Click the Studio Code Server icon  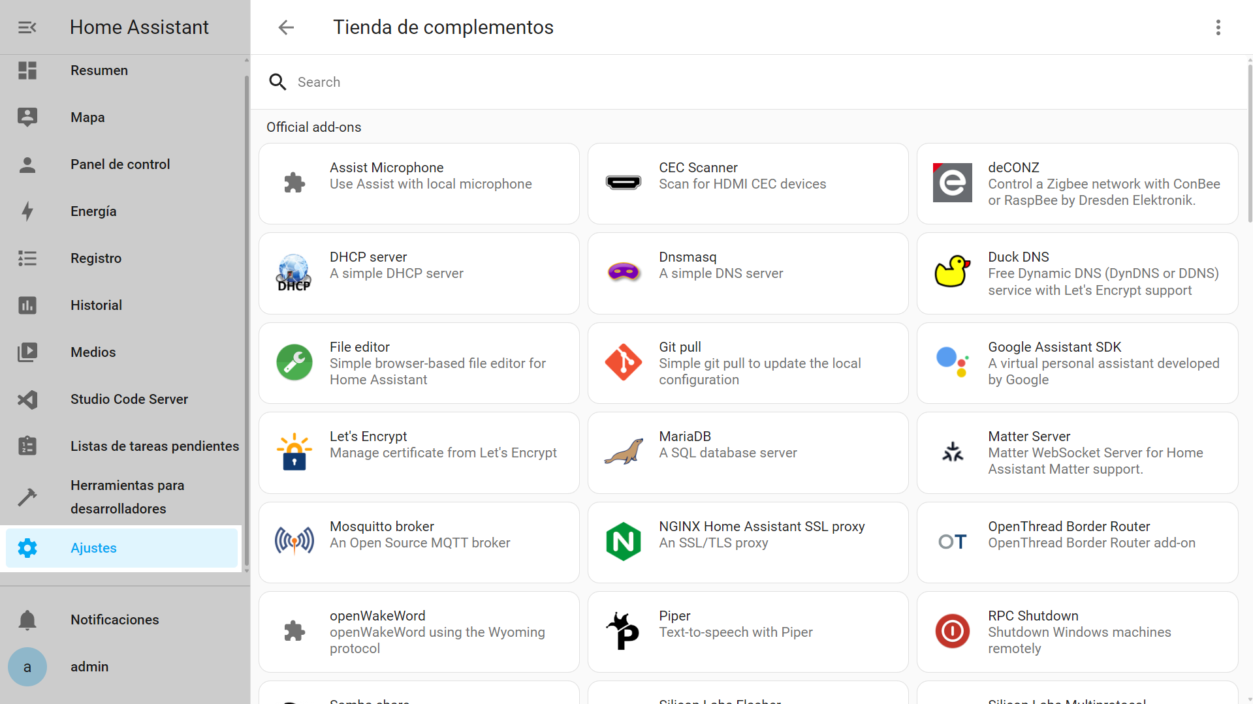(x=27, y=399)
